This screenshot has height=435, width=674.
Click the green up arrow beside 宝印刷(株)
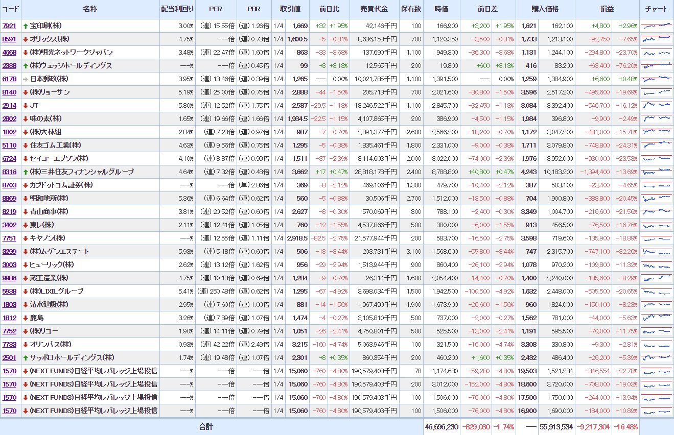[26, 26]
